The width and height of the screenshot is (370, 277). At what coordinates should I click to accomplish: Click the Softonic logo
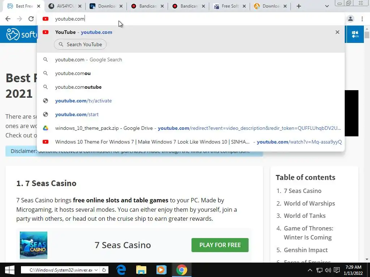tap(21, 34)
